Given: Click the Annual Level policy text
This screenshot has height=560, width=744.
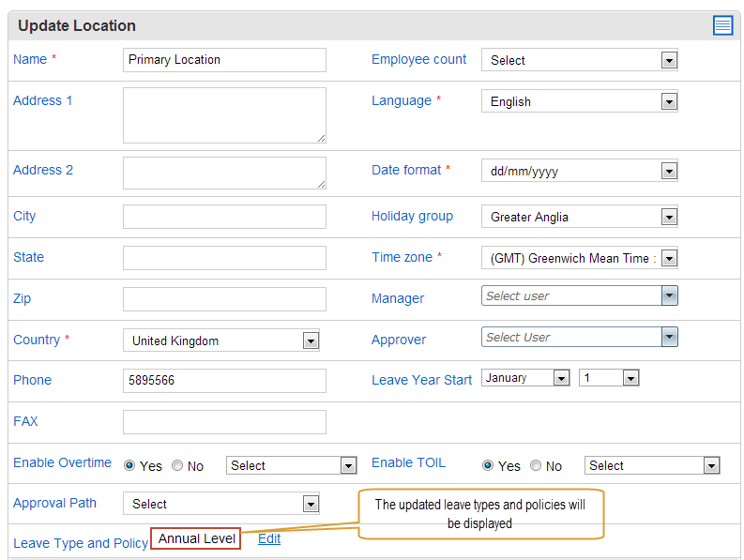Looking at the screenshot, I should 196,538.
